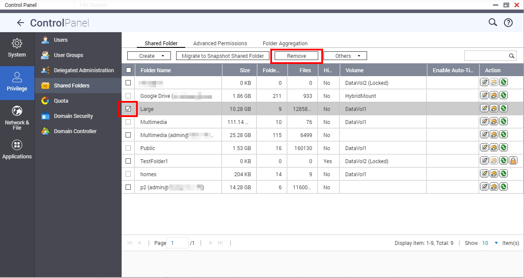
Task: Expand the Create dropdown button
Action: point(149,56)
